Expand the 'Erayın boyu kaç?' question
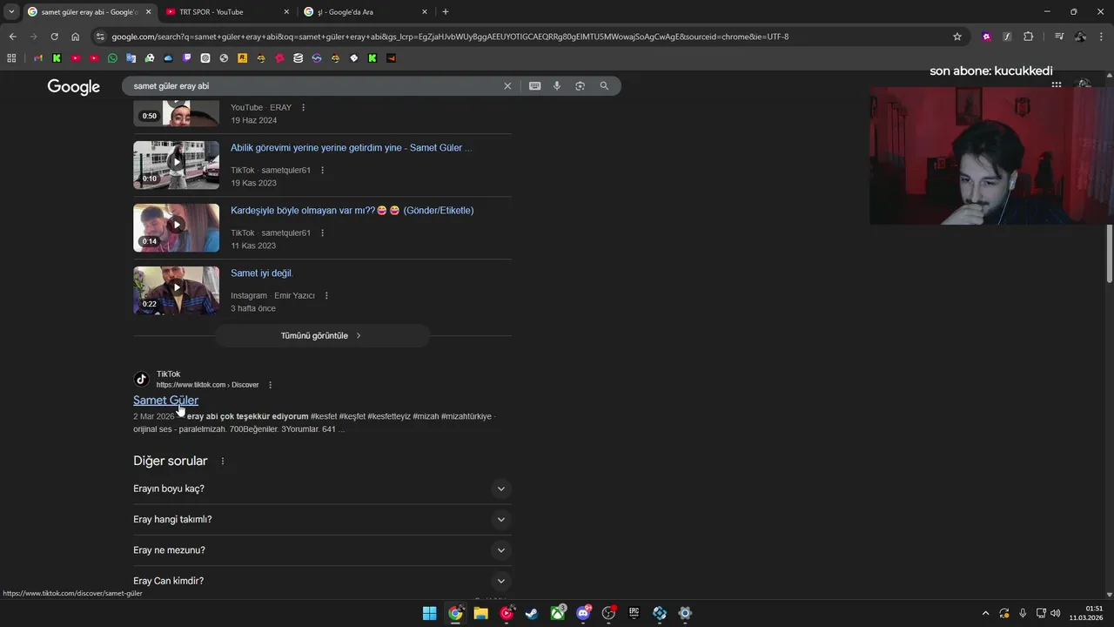Image resolution: width=1114 pixels, height=627 pixels. [x=322, y=489]
